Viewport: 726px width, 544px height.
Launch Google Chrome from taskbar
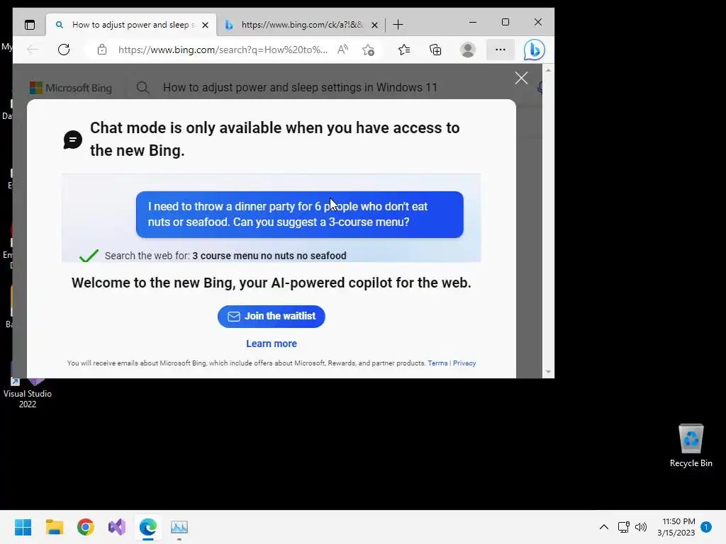pos(86,527)
